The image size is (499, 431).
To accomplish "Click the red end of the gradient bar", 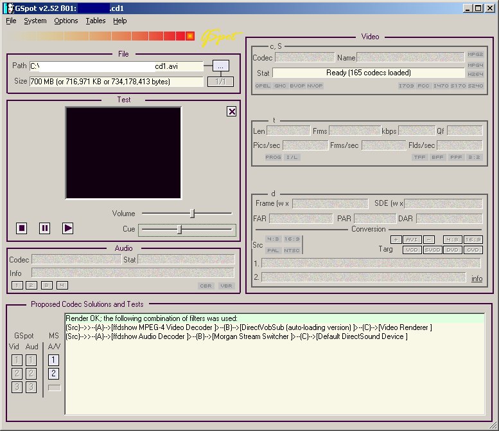I will click(190, 36).
